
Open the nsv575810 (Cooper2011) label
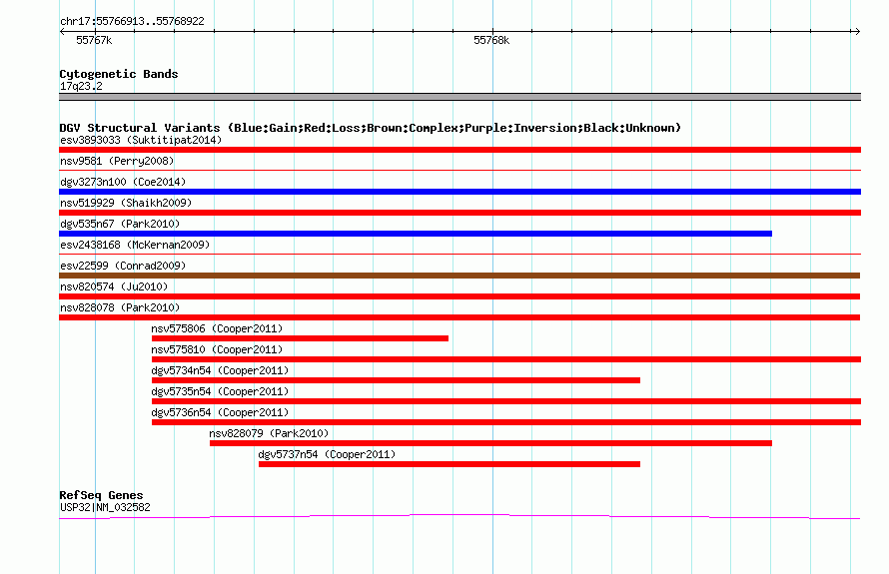pos(217,349)
